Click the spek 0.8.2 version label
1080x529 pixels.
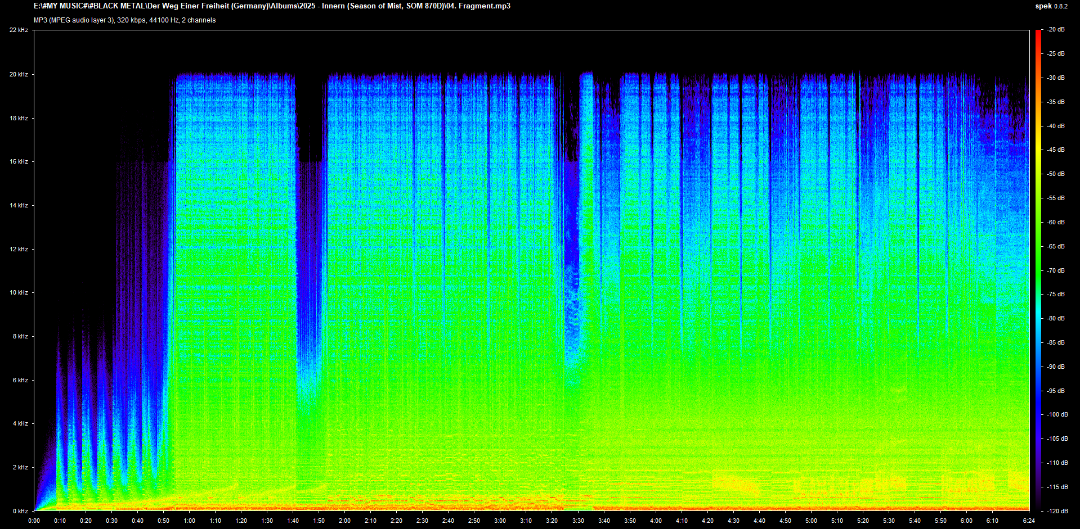tap(1051, 6)
